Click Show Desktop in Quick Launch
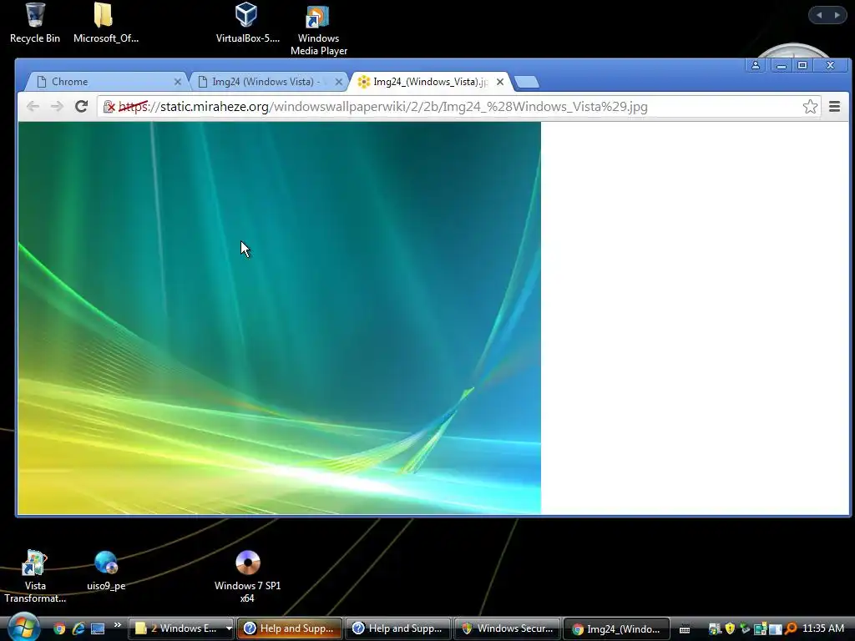Viewport: 855px width, 641px height. [98, 628]
